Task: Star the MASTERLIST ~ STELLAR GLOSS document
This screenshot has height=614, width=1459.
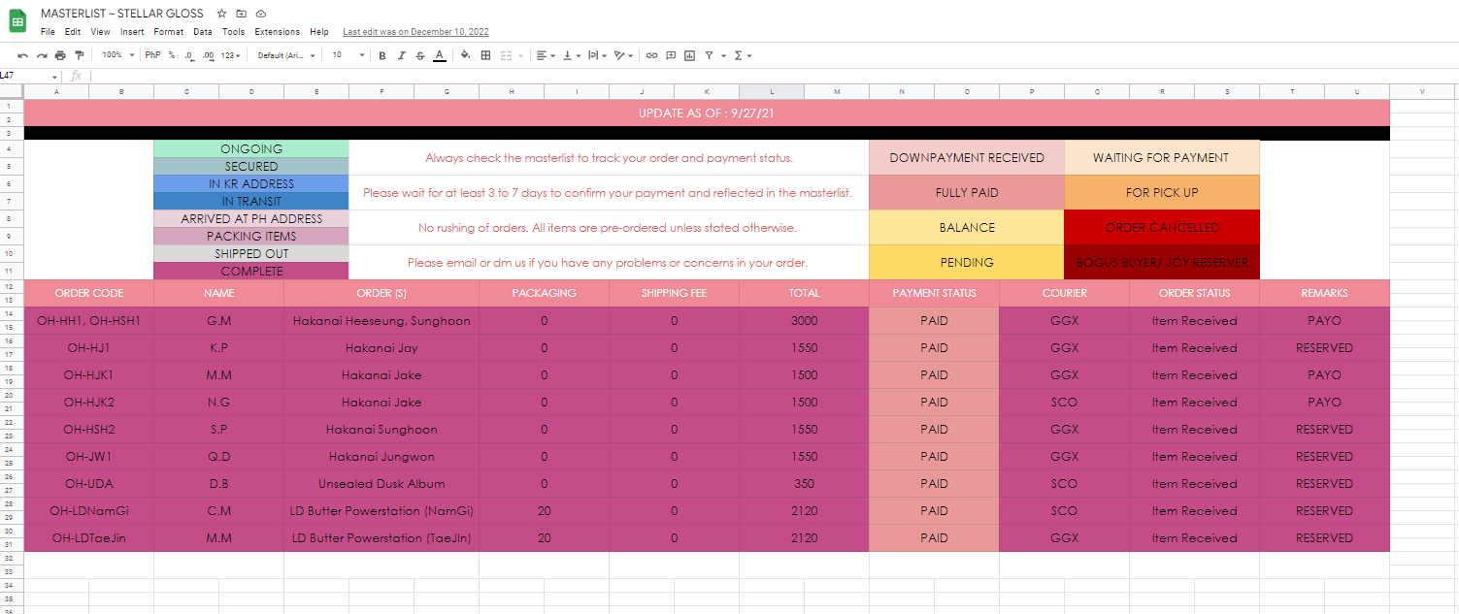Action: [x=221, y=14]
